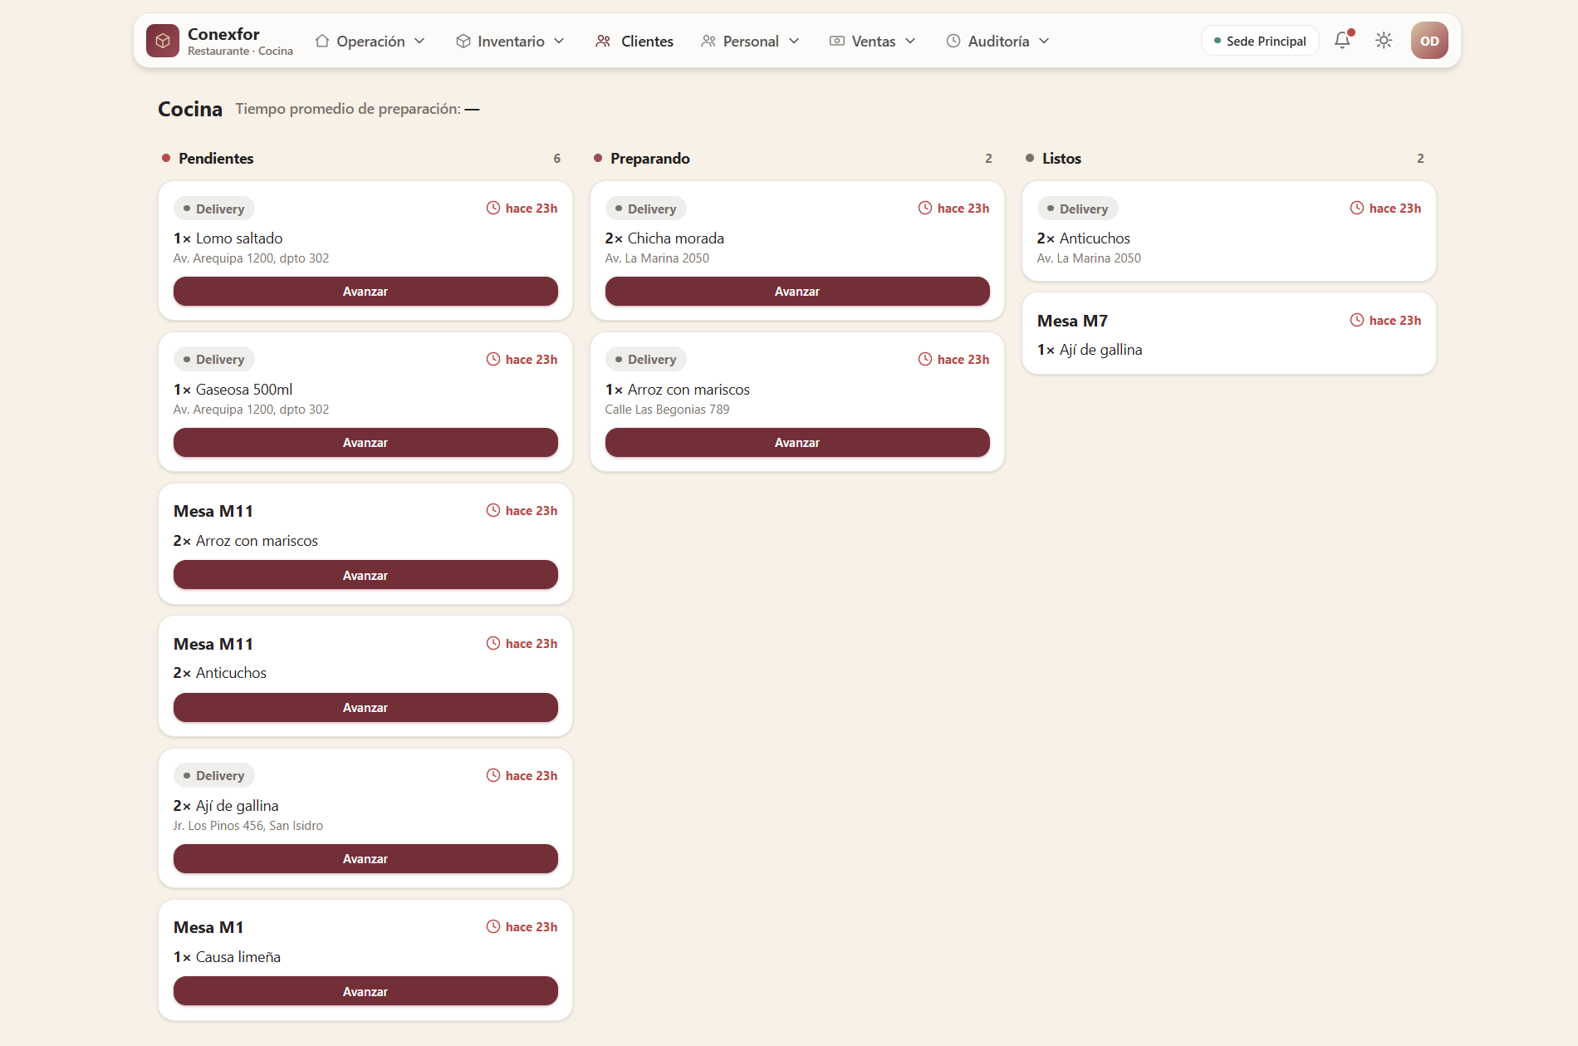Image resolution: width=1578 pixels, height=1046 pixels.
Task: Click the clock icon on the Listos Anticuchos delivery card
Action: click(1357, 208)
